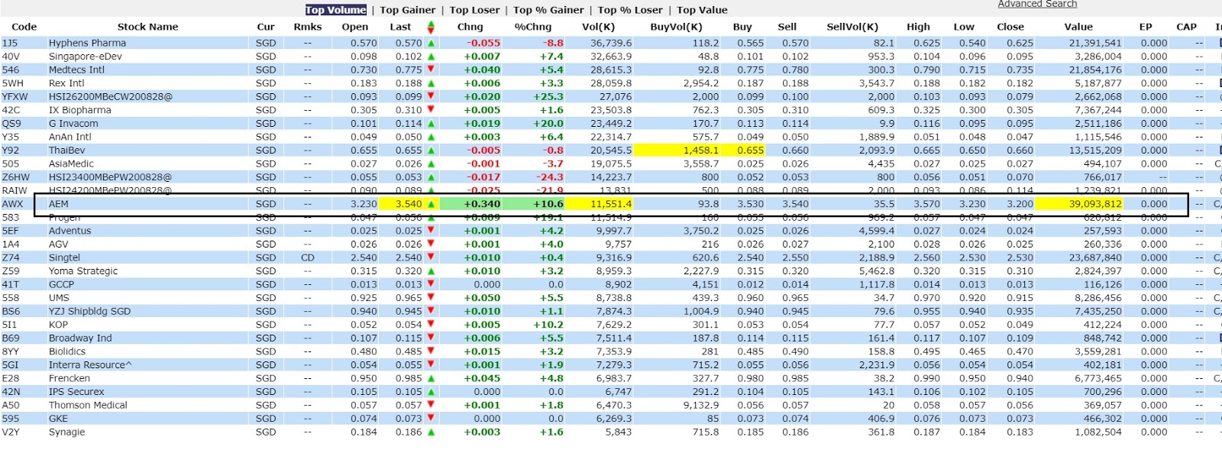Click the green up arrow in AnAn Intl row
1222x450 pixels.
tap(431, 137)
